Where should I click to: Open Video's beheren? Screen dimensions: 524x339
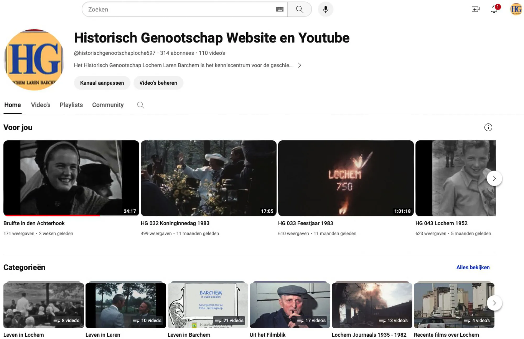[x=158, y=83]
